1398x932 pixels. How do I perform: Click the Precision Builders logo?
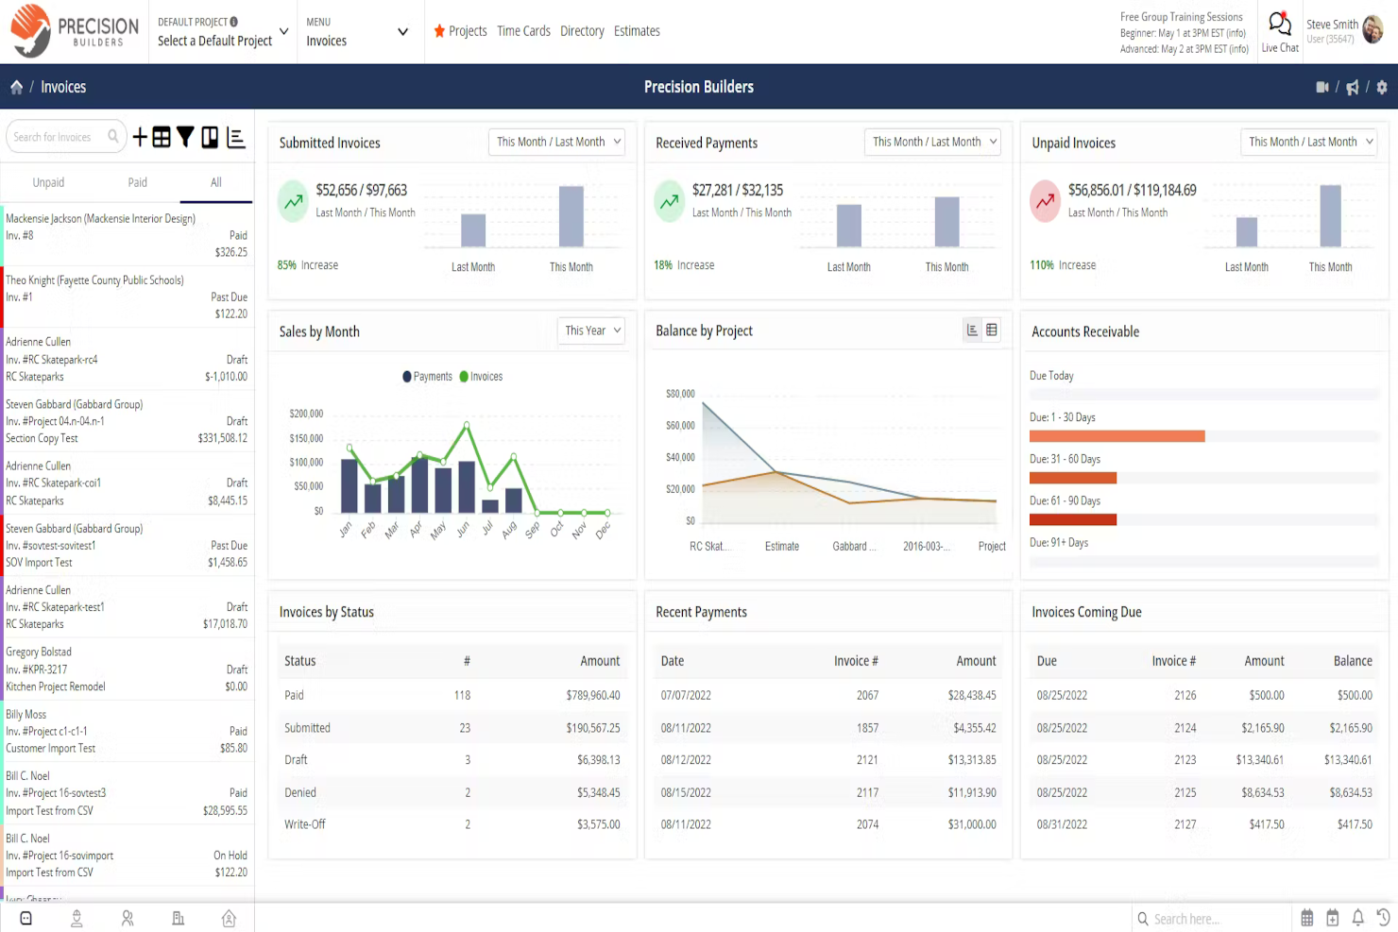pyautogui.click(x=74, y=31)
